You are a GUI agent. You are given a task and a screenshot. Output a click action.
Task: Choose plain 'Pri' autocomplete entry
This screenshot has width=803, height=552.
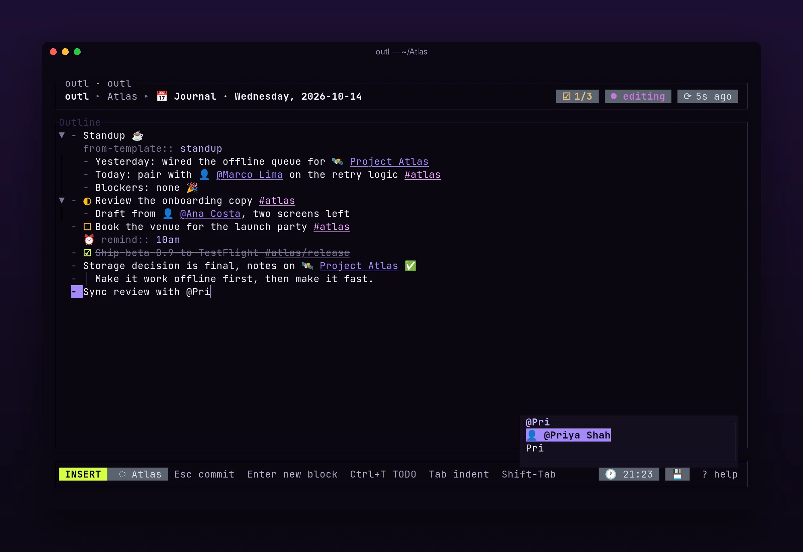[x=535, y=448]
